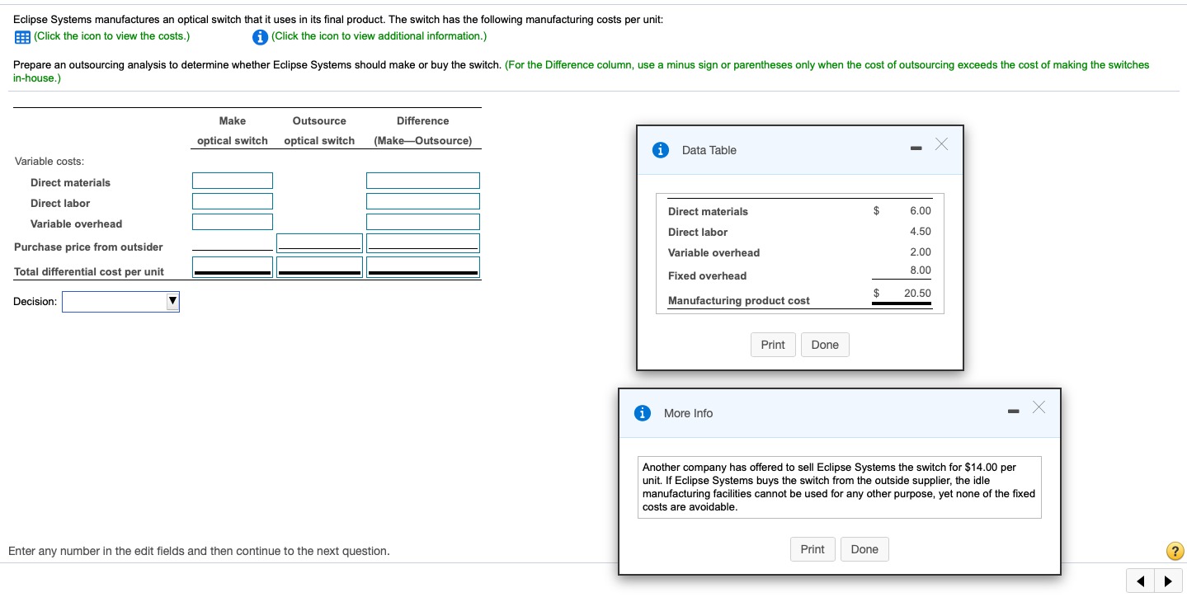Open the yellow help question icon
Viewport: 1187px width, 602px height.
point(1175,551)
